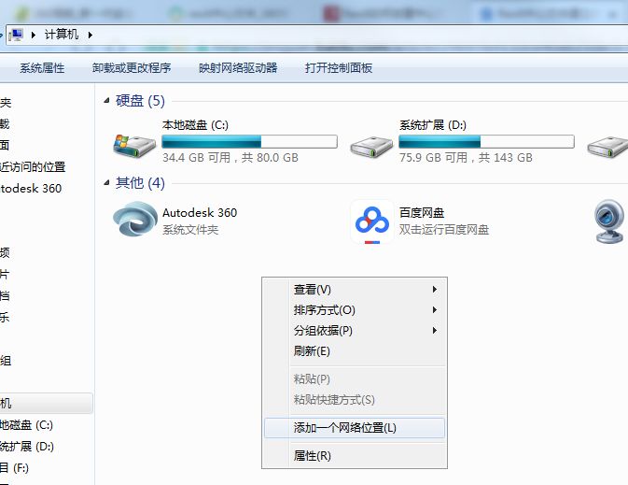The height and width of the screenshot is (485, 628).
Task: Choose 添加一个网络位置(L) from the context menu
Action: pos(355,428)
